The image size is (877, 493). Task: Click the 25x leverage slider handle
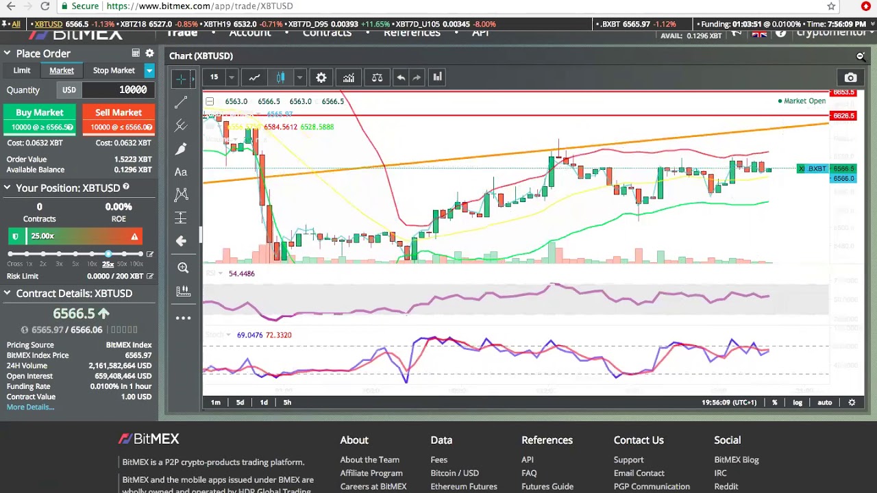(108, 254)
